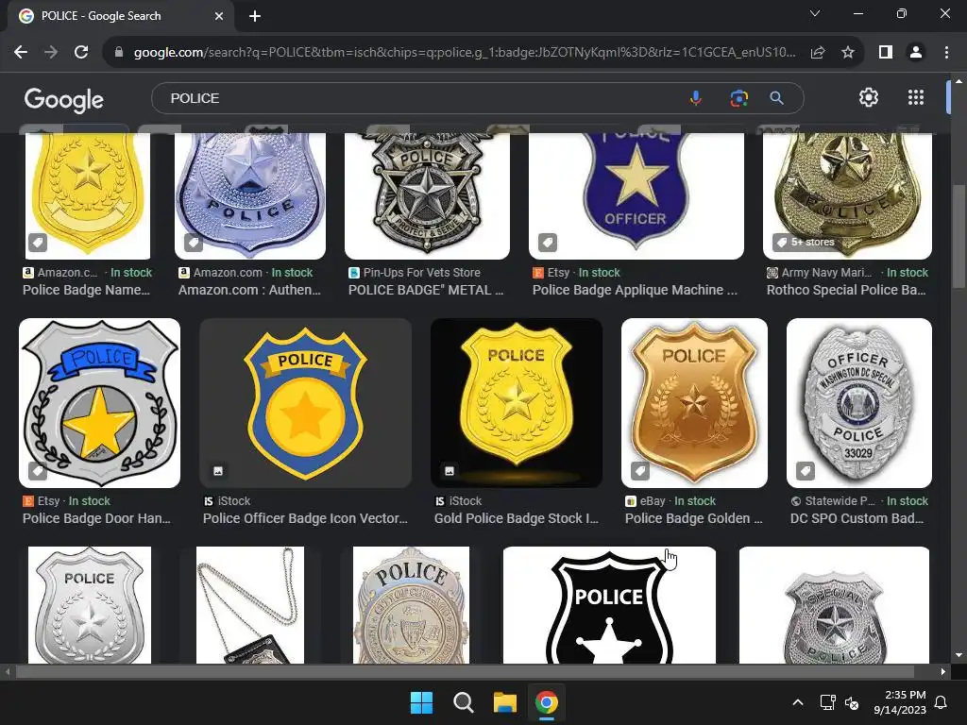967x725 pixels.
Task: Open the Chrome side panel icon
Action: (x=886, y=53)
